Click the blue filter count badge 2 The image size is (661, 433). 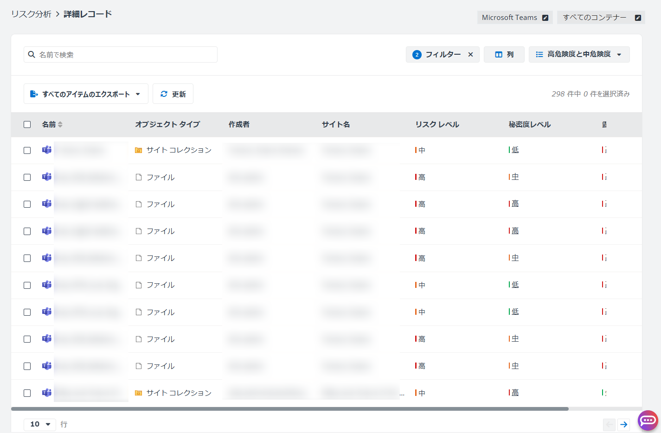coord(417,55)
